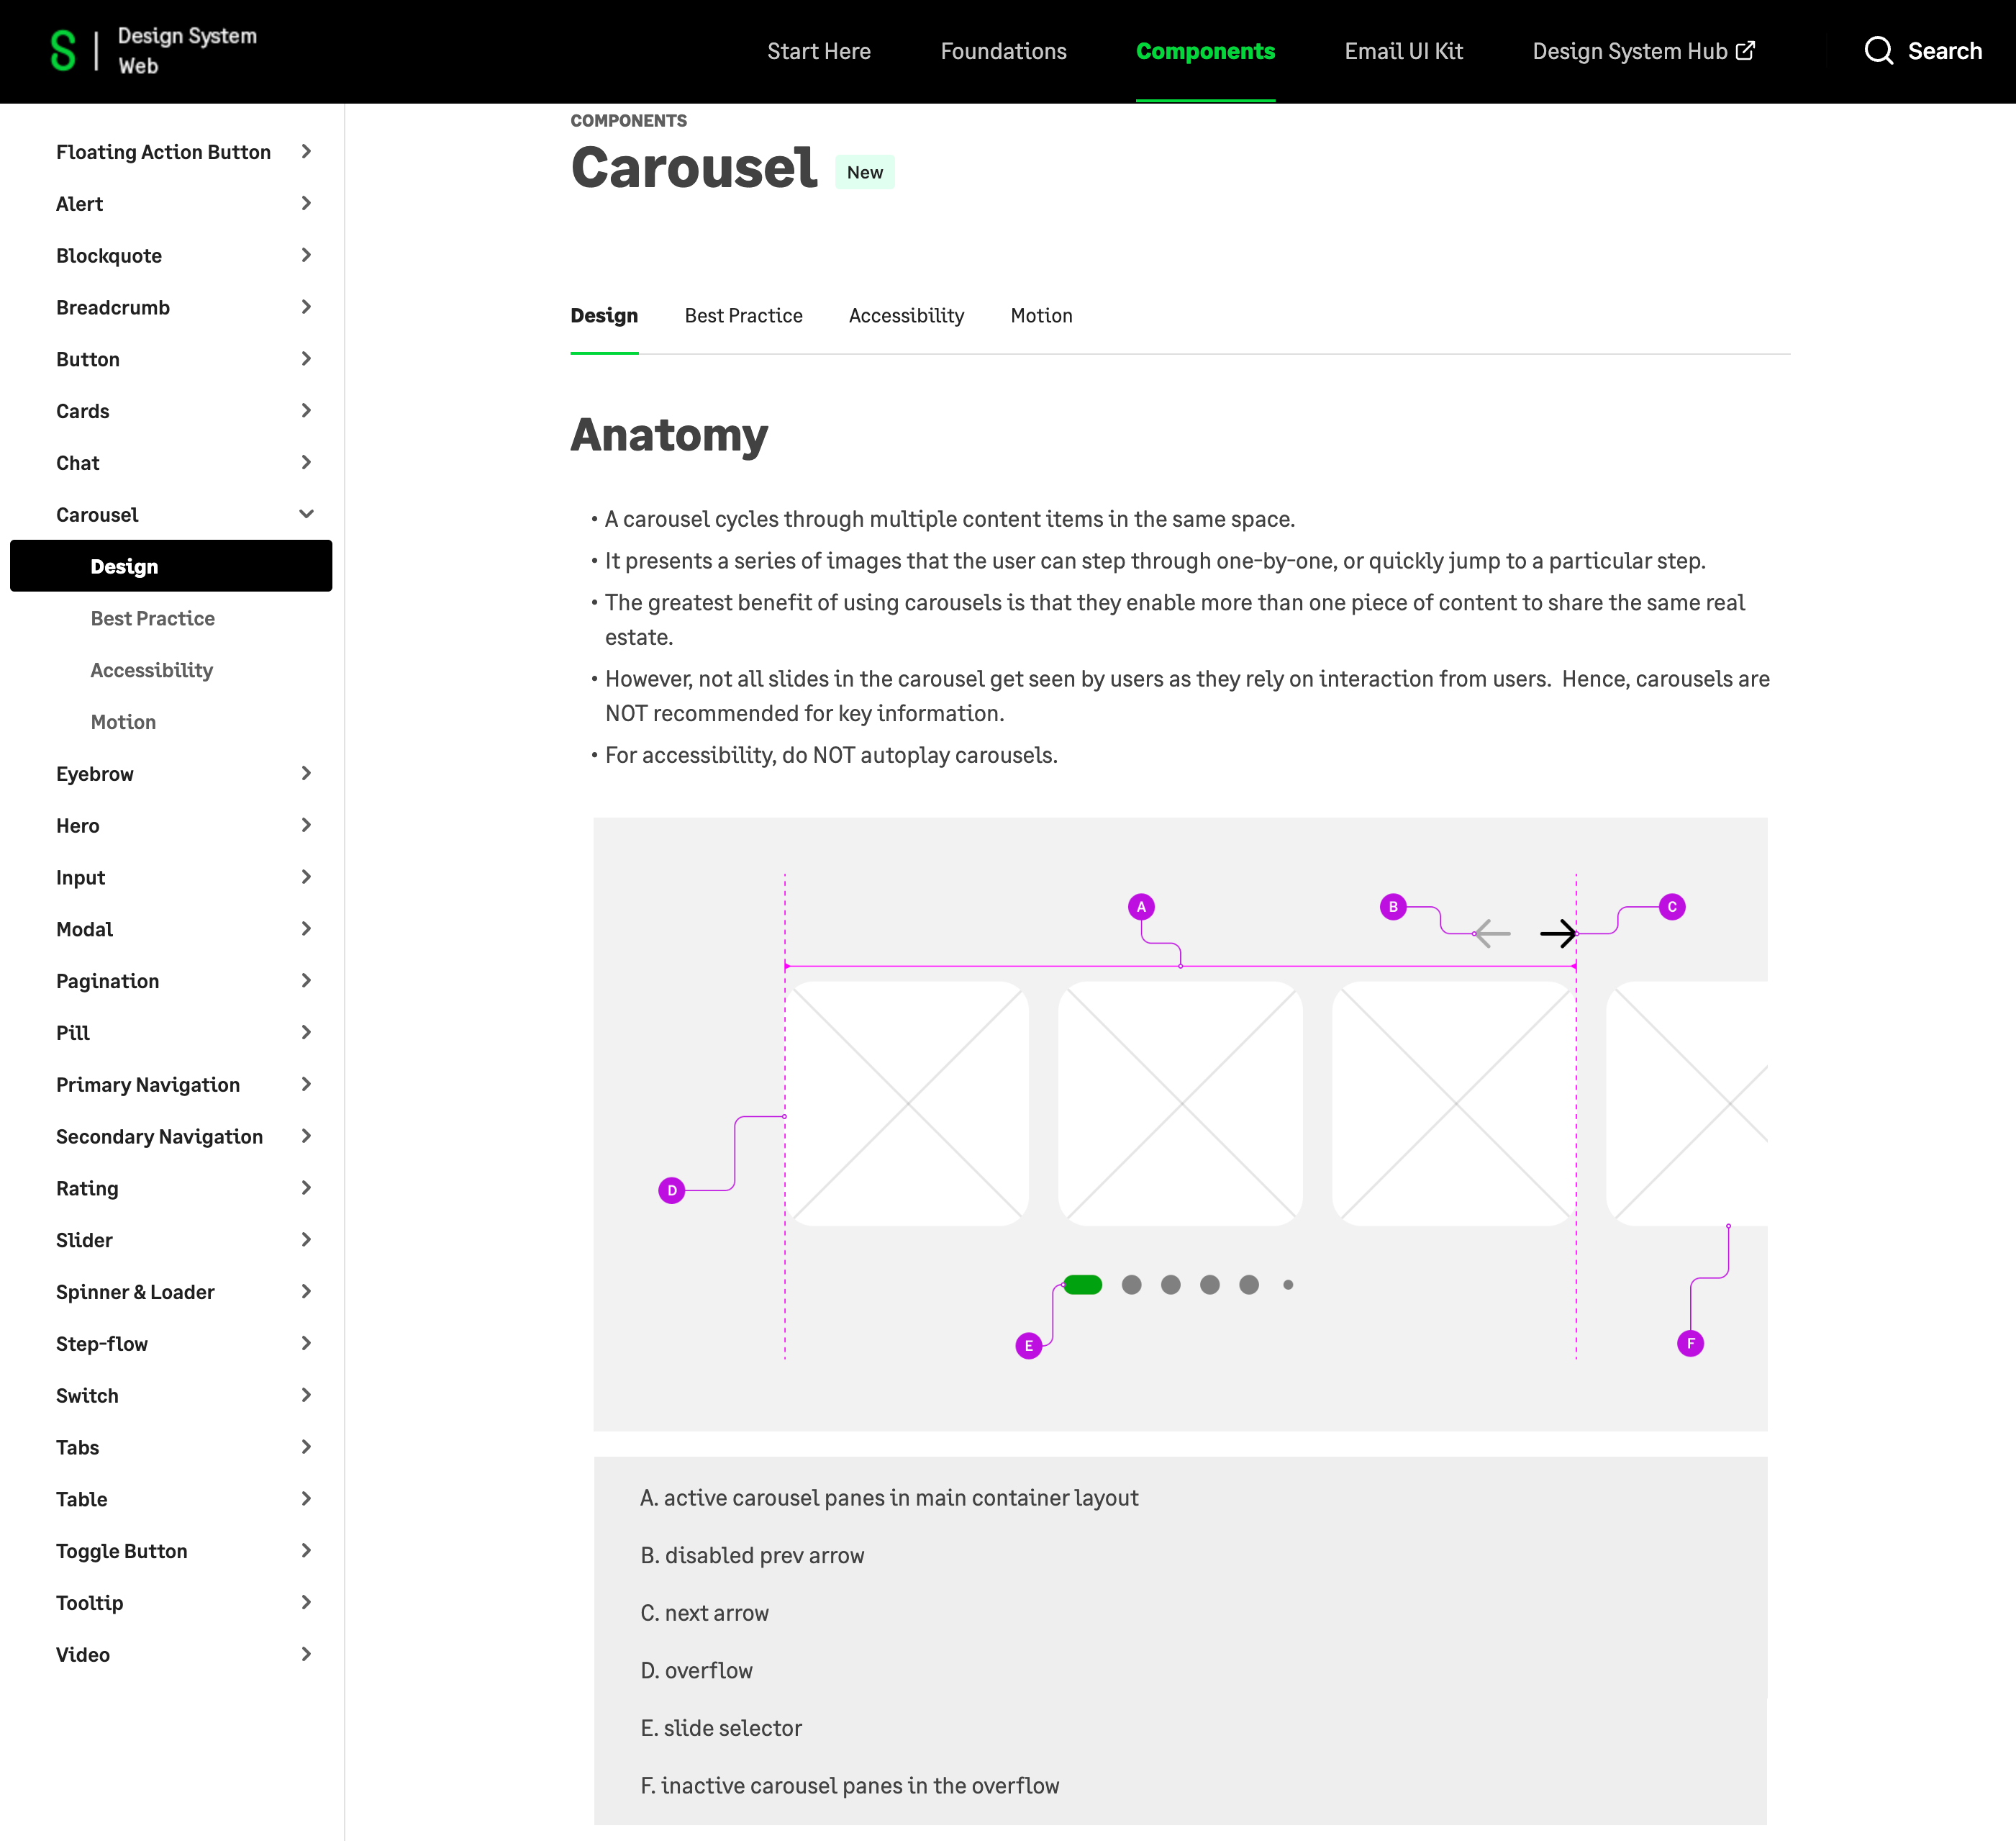Expand the Step-flow chevron
The width and height of the screenshot is (2016, 1841).
[x=306, y=1343]
